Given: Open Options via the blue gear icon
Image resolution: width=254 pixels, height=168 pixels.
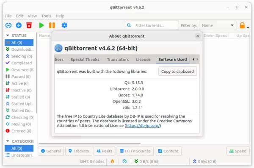Looking at the screenshot, I should [64, 25].
